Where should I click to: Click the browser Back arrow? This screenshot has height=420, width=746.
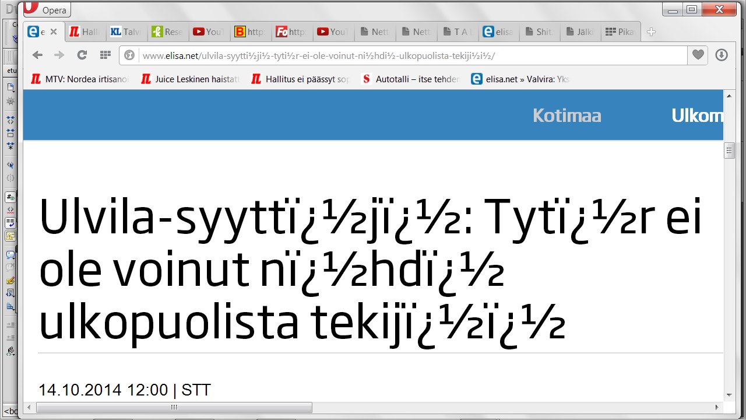[37, 55]
